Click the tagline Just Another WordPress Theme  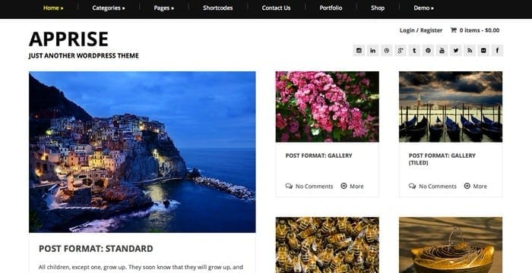pos(84,55)
